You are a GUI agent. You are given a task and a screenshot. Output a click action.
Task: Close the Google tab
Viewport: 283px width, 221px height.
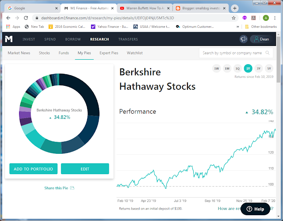coord(56,8)
